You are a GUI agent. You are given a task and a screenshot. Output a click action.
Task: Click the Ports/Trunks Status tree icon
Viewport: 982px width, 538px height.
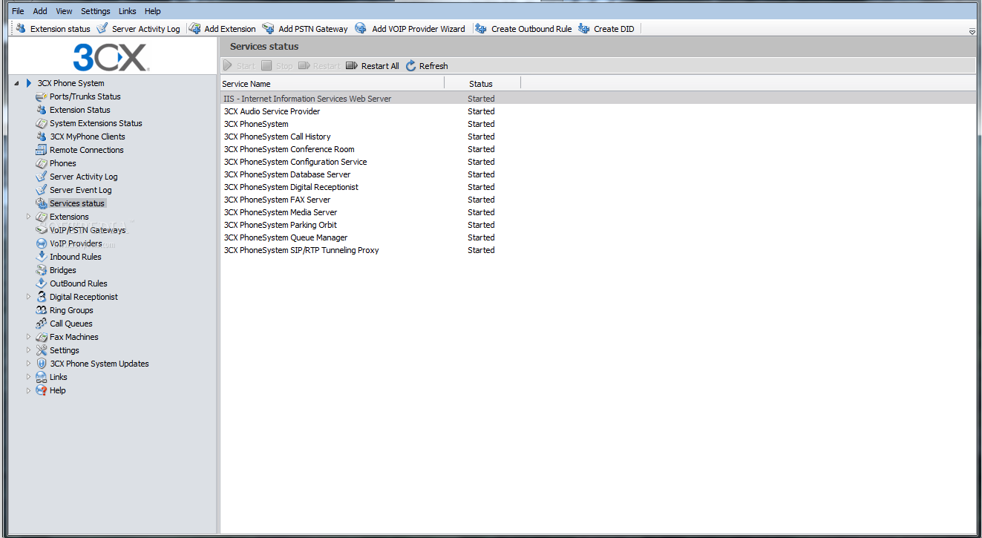(42, 96)
